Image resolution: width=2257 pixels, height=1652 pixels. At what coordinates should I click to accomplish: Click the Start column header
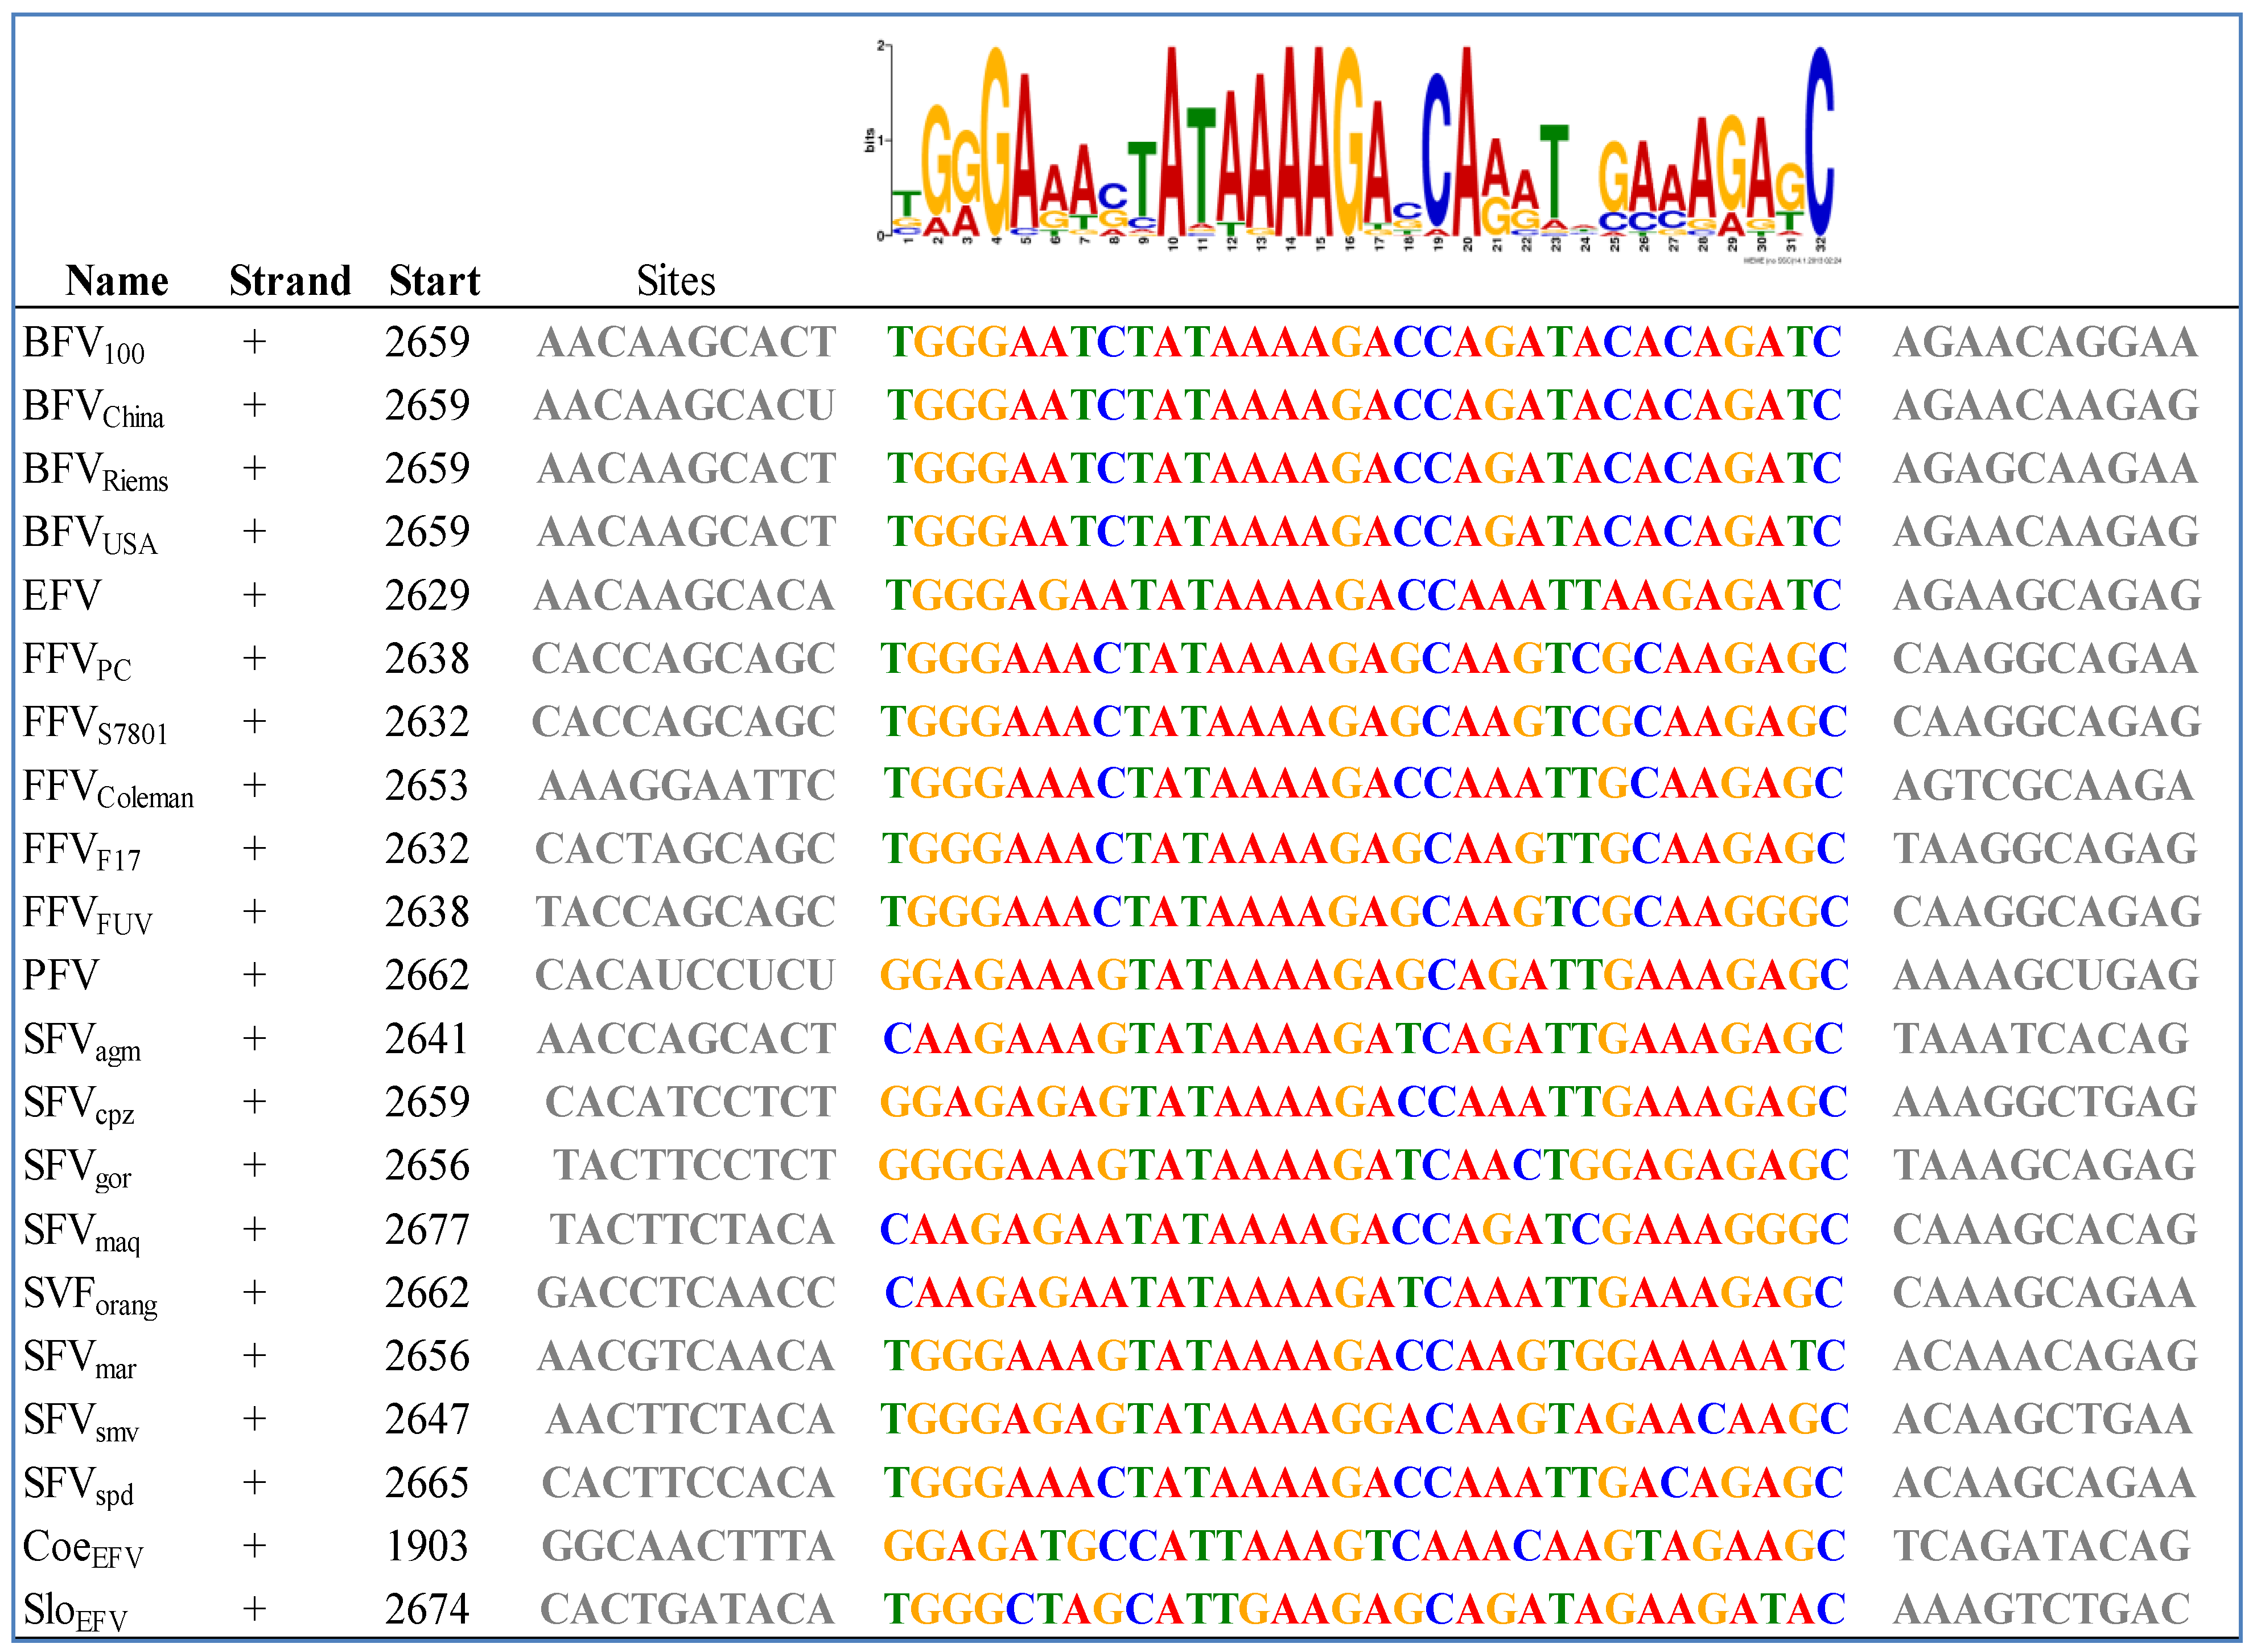click(434, 281)
